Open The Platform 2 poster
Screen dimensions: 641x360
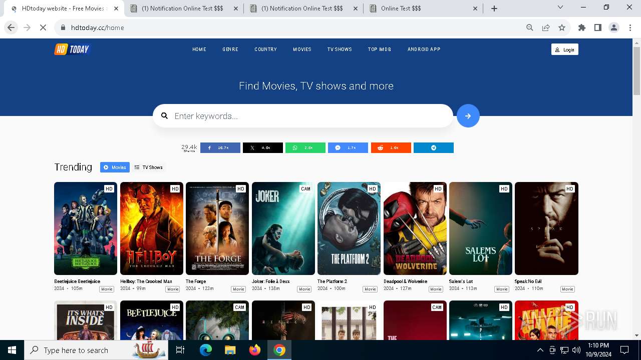pos(349,228)
